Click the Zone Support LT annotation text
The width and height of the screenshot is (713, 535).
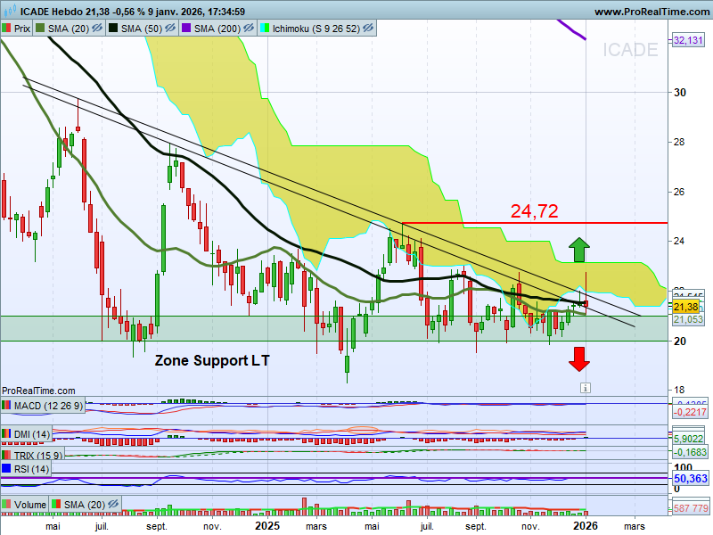coord(212,360)
